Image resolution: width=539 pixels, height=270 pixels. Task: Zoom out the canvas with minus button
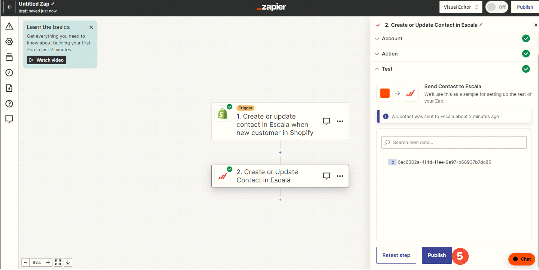pyautogui.click(x=26, y=262)
